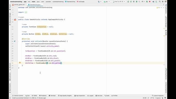Open the editor tabs more-options menu
This screenshot has width=176, height=99.
164,5
